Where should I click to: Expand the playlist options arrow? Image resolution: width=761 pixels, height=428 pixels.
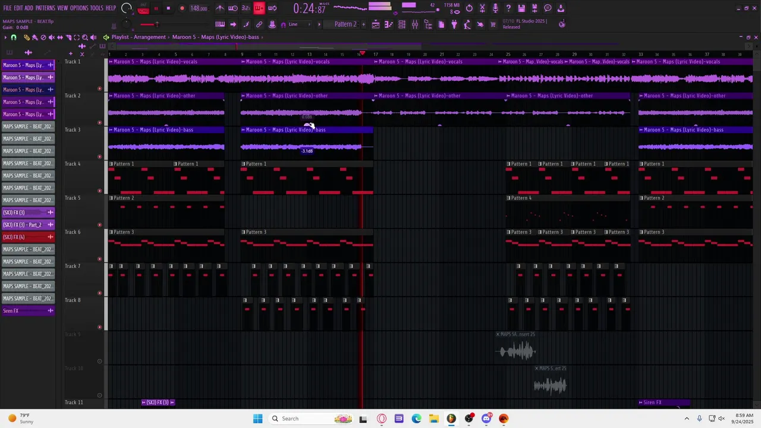[5, 37]
